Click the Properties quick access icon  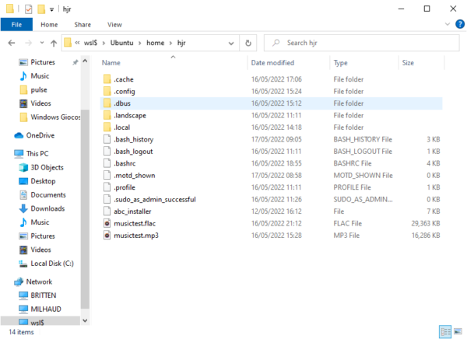(28, 9)
